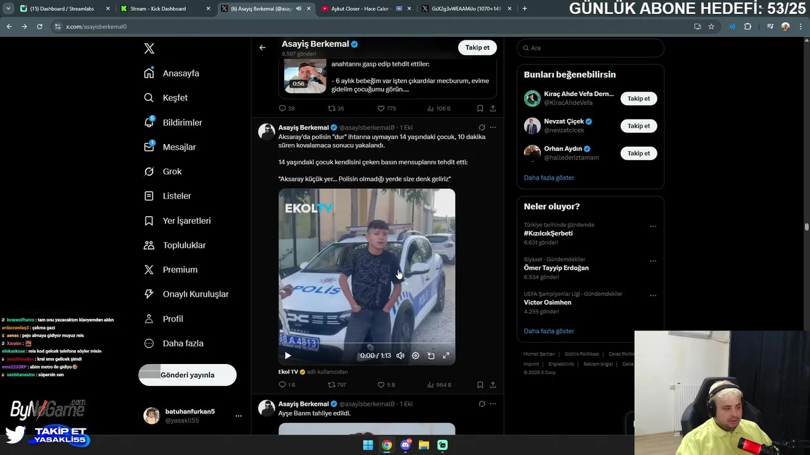
Task: Reply to top post with 38 replies
Action: click(287, 109)
